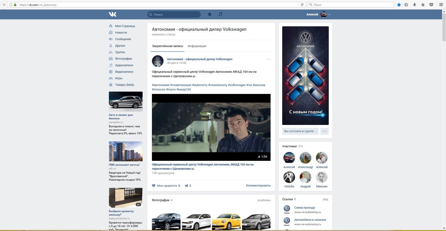Viewport: 446px width, 231px height.
Task: Click the Комментировать link
Action: coord(258,186)
